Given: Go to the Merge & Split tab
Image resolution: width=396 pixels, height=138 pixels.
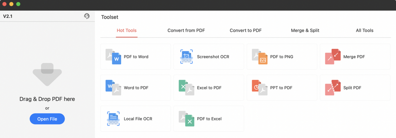Looking at the screenshot, I should point(305,30).
